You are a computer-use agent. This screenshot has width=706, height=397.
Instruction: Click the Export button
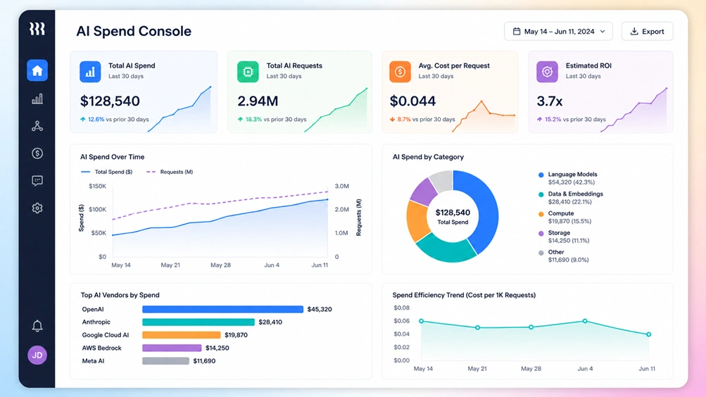pos(647,32)
